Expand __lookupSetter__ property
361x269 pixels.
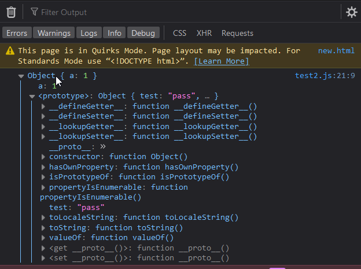(x=43, y=137)
